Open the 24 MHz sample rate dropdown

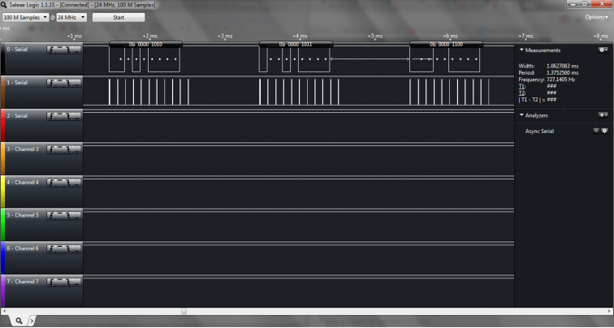(71, 17)
